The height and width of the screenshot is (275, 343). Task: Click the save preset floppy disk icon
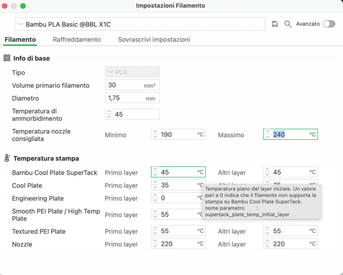coord(275,24)
